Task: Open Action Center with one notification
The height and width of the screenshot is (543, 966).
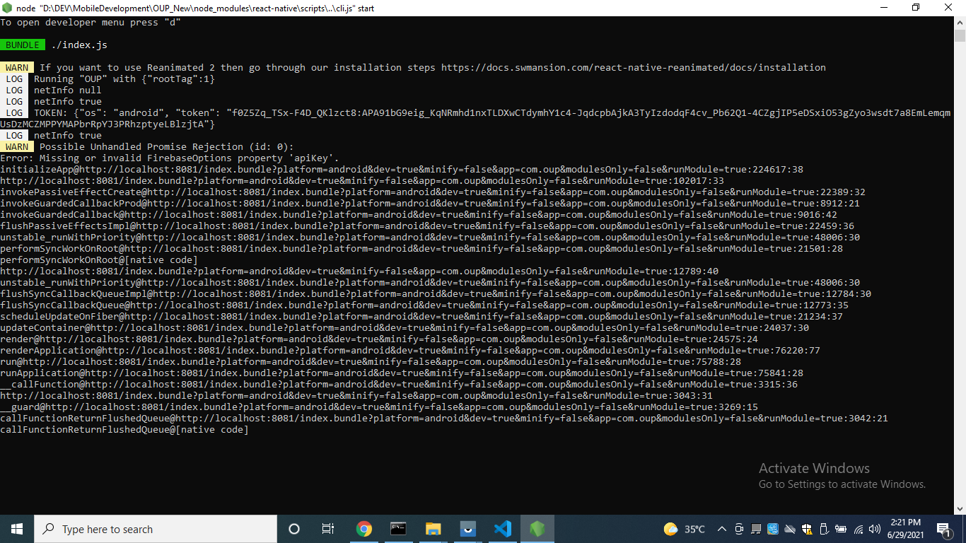Action: coord(943,528)
